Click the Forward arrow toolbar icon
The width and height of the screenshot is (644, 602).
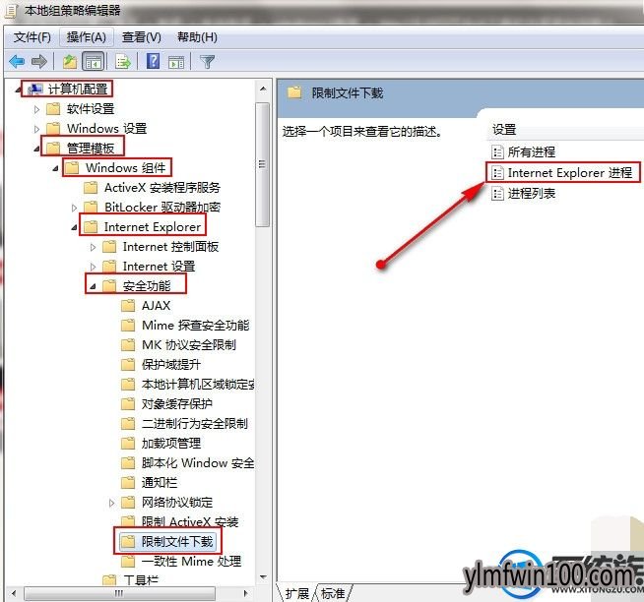coord(39,62)
